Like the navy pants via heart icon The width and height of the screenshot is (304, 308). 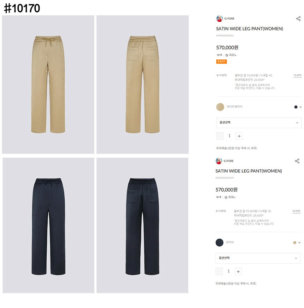pos(217,197)
